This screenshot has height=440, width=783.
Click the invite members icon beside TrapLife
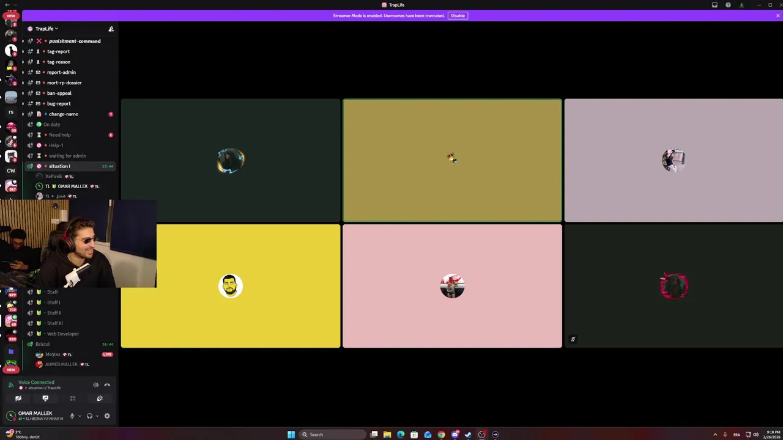(x=111, y=29)
